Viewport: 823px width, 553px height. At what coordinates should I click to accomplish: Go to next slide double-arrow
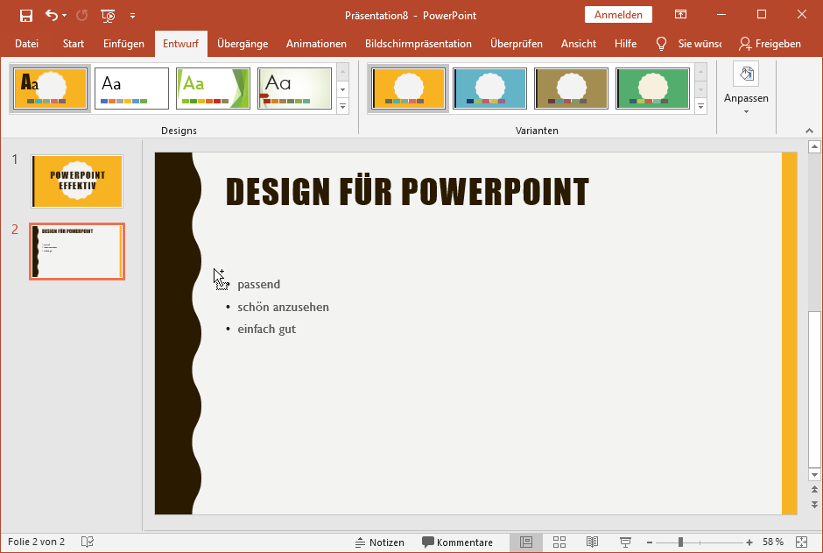(x=814, y=504)
